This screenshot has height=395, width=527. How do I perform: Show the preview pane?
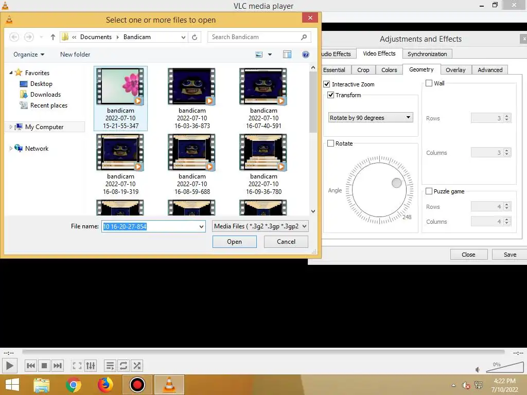pyautogui.click(x=287, y=55)
